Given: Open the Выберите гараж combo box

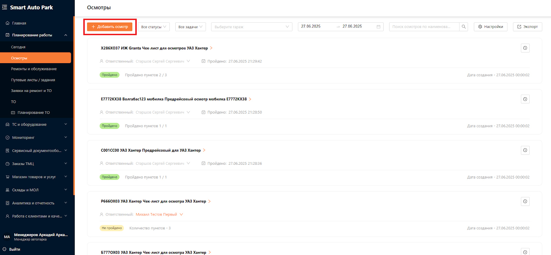Looking at the screenshot, I should click(x=252, y=27).
